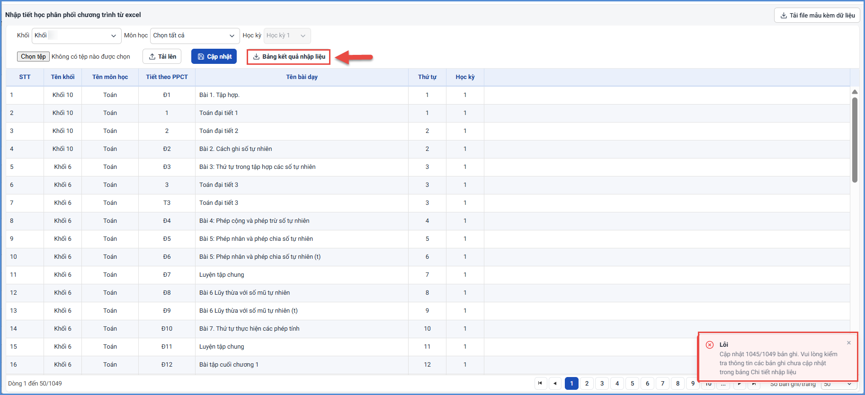Click the Chọn tệp file chooser button

(33, 57)
